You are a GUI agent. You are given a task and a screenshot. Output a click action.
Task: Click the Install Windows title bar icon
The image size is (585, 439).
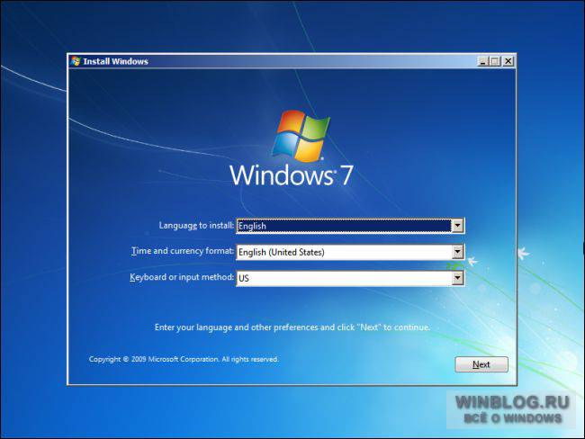(x=76, y=61)
